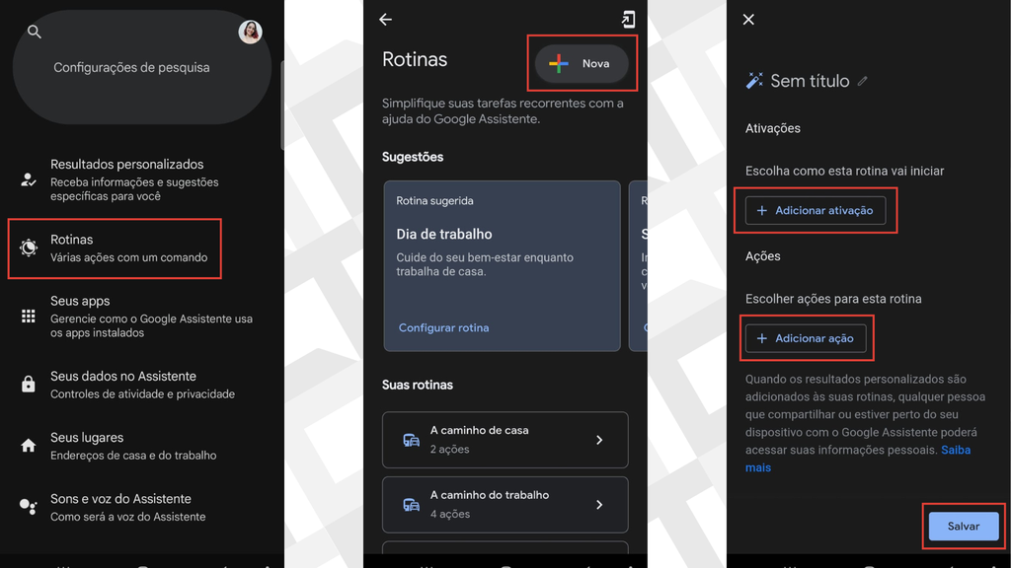The image size is (1011, 568).
Task: Open the Seus apps entry
Action: click(x=142, y=317)
